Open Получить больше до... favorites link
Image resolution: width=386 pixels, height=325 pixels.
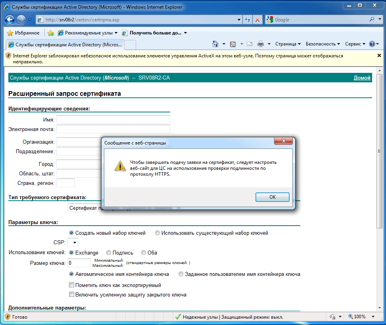pos(155,33)
